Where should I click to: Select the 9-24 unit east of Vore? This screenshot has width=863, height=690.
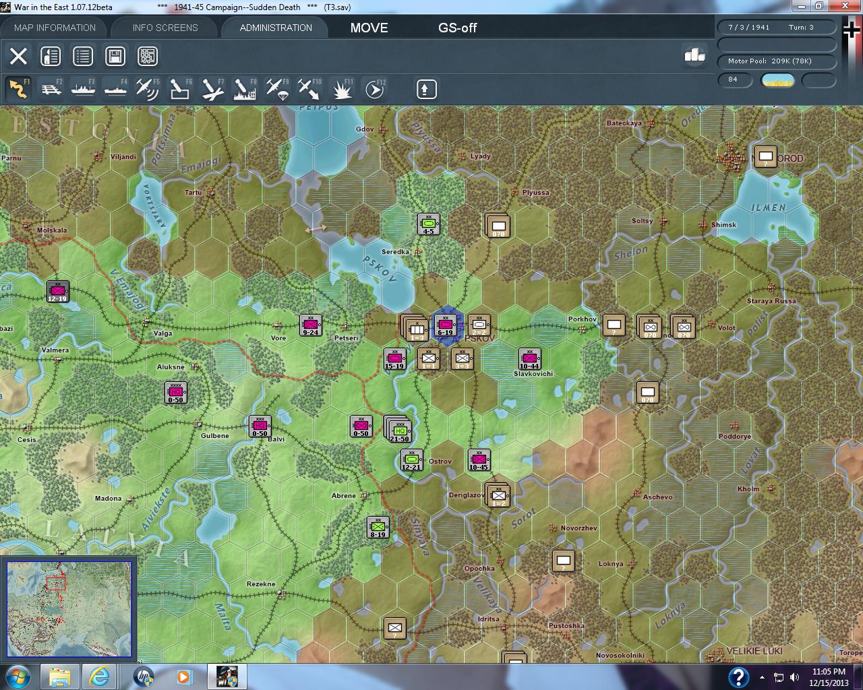click(310, 325)
